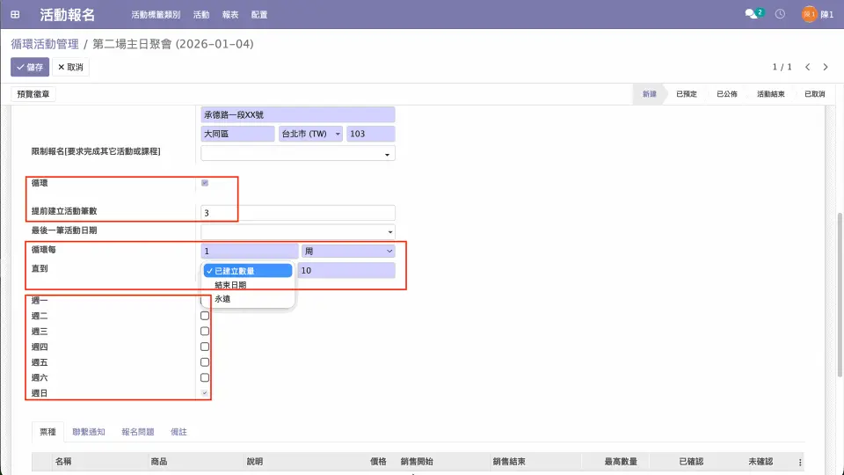Click the 預覽徽章 button
The height and width of the screenshot is (475, 844).
click(33, 94)
